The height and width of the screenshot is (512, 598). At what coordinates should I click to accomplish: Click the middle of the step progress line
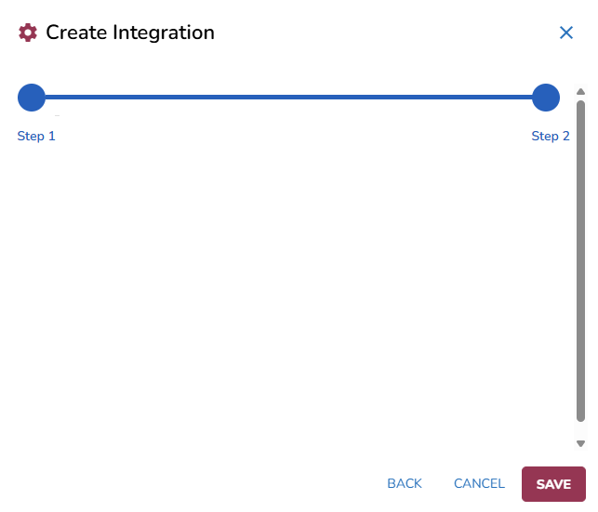[x=288, y=97]
